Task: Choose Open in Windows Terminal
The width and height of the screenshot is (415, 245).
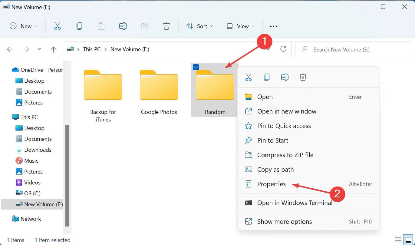Action: tap(308, 203)
